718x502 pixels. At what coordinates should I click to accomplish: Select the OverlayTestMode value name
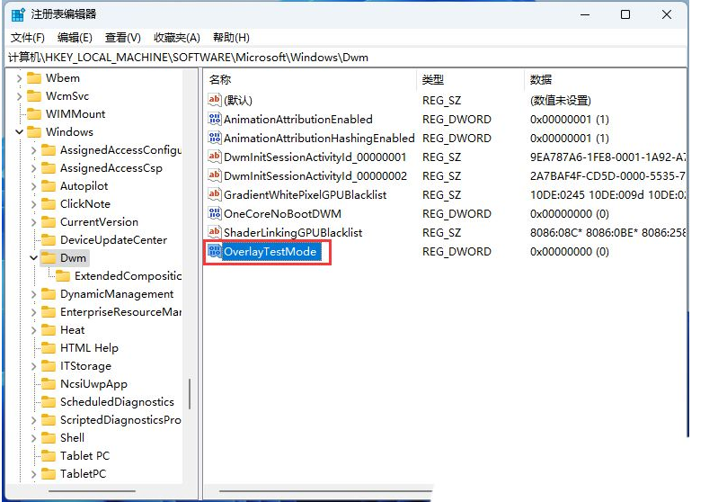[270, 251]
